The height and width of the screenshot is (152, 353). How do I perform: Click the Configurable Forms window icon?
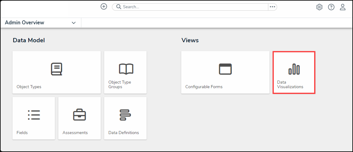(x=225, y=69)
